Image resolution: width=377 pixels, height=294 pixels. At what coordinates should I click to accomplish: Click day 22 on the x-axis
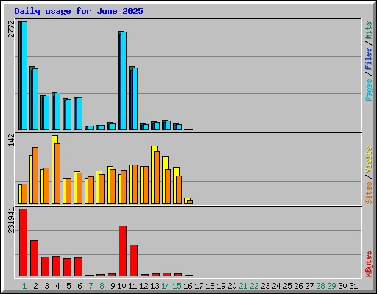click(254, 286)
